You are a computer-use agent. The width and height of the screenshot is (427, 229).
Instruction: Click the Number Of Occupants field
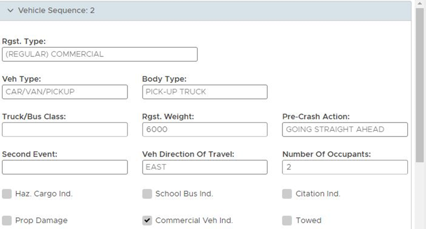(x=345, y=167)
